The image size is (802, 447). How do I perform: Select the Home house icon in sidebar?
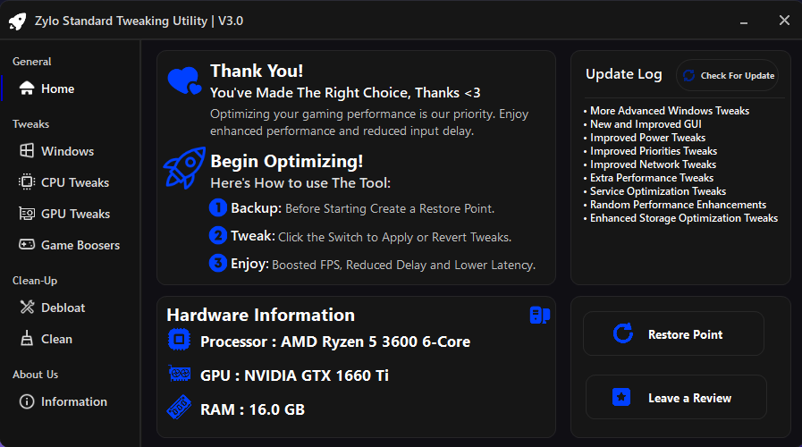tap(27, 89)
